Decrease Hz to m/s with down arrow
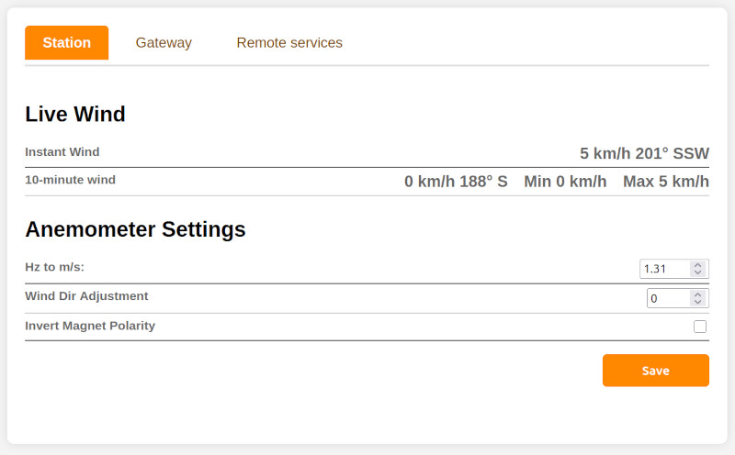 pos(698,272)
